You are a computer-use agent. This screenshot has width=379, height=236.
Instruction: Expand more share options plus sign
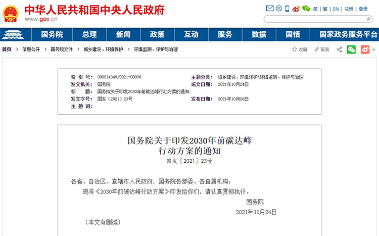(x=374, y=50)
